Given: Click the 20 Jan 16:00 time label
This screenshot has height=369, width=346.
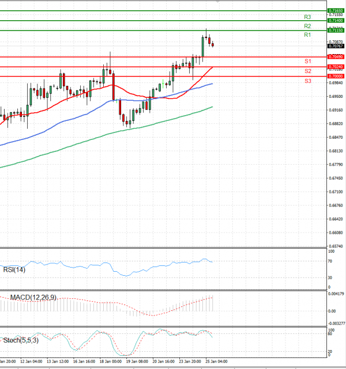Looking at the screenshot, I should tap(164, 362).
